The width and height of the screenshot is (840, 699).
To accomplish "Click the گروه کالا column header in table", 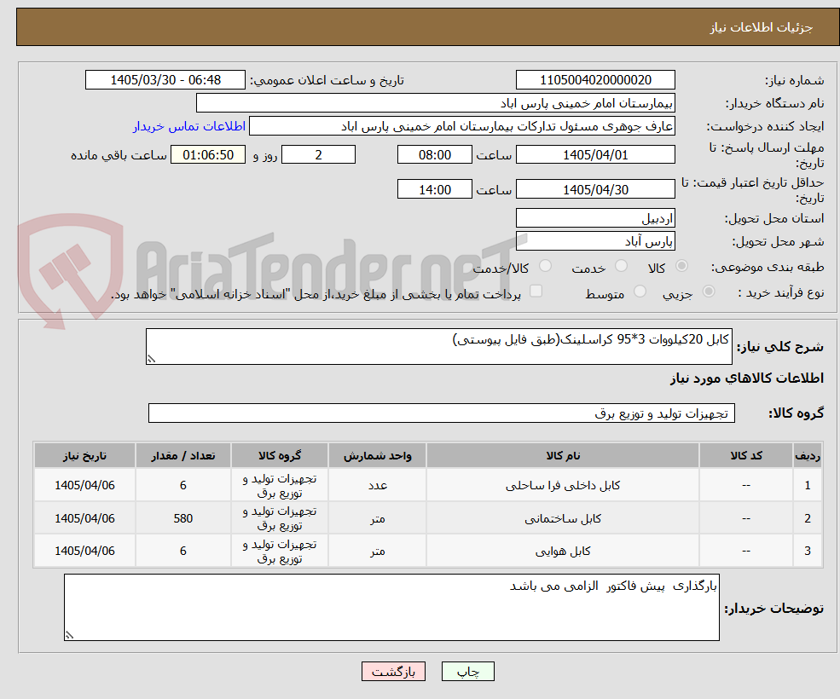I will point(280,455).
